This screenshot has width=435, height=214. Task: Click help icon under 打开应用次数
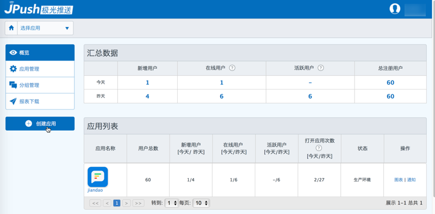[319, 148]
